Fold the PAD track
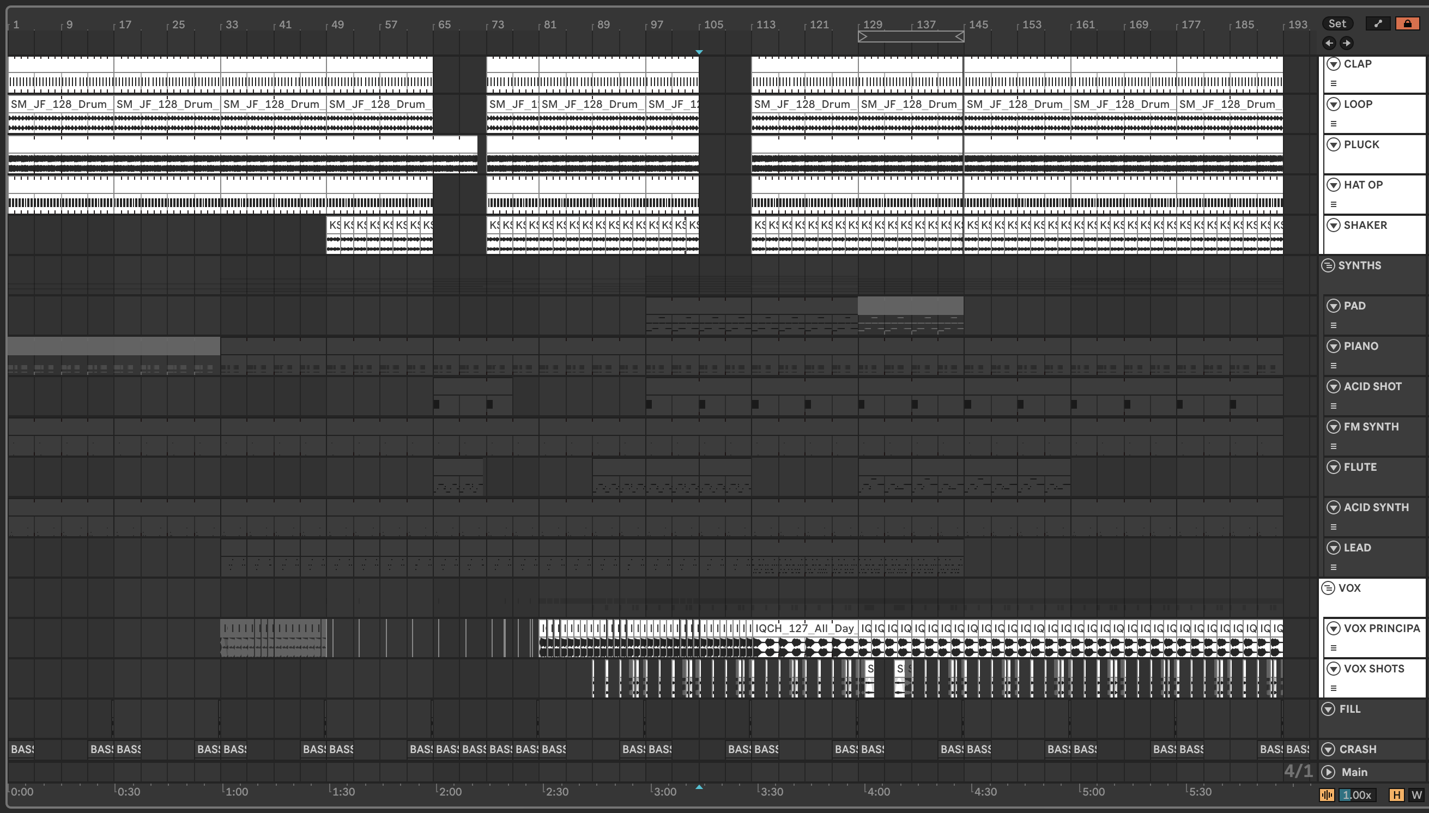 1334,306
